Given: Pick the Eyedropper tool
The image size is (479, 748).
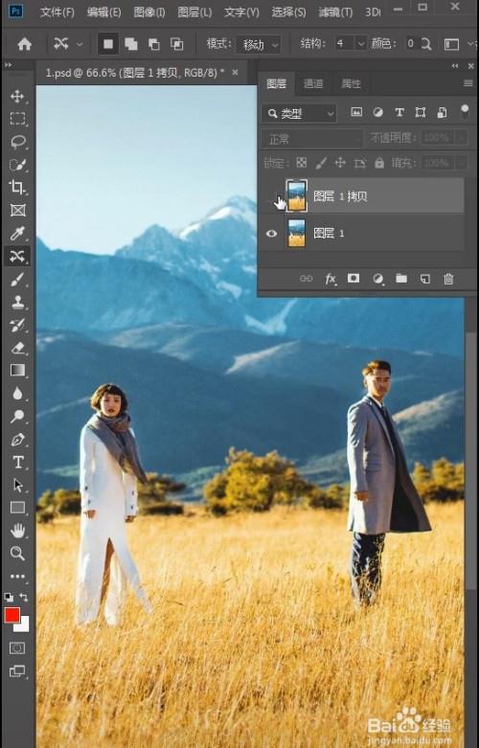Looking at the screenshot, I should tap(17, 234).
